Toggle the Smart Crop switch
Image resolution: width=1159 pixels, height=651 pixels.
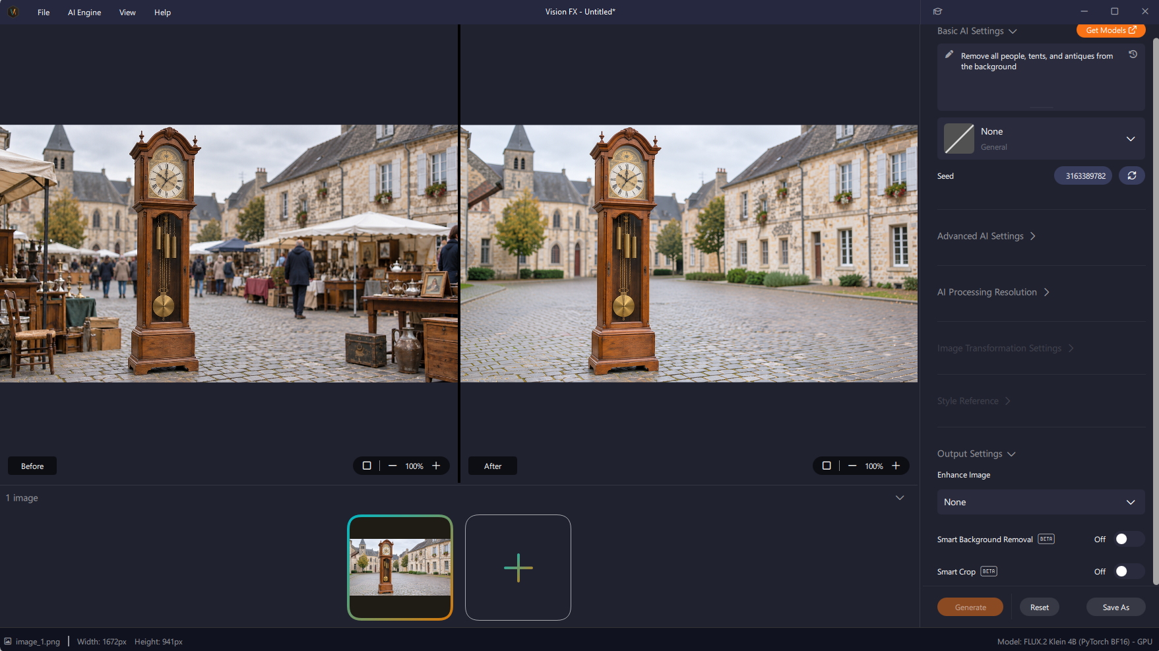pyautogui.click(x=1128, y=571)
